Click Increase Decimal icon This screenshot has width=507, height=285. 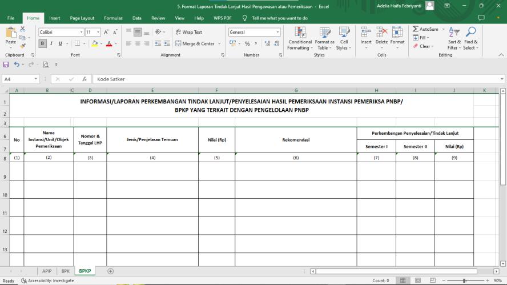pos(267,43)
